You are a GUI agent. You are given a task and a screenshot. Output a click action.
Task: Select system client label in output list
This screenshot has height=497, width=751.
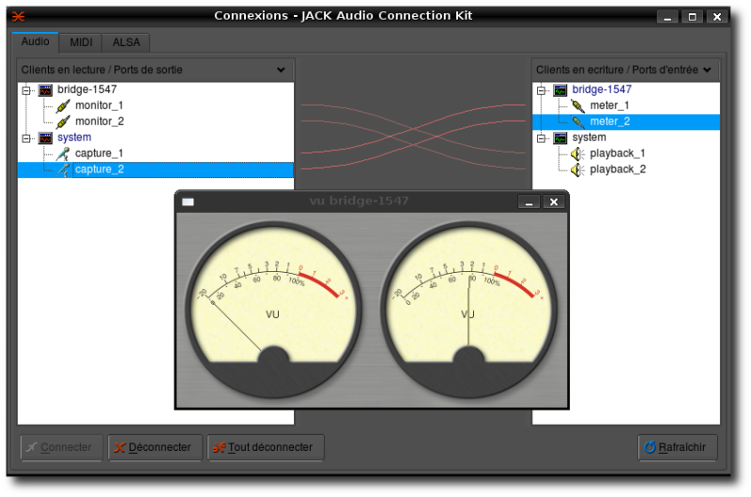point(74,137)
